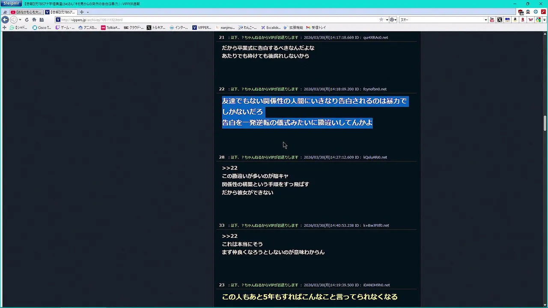Click ID kQxluARi0.net in post 28
548x308 pixels.
tap(375, 157)
